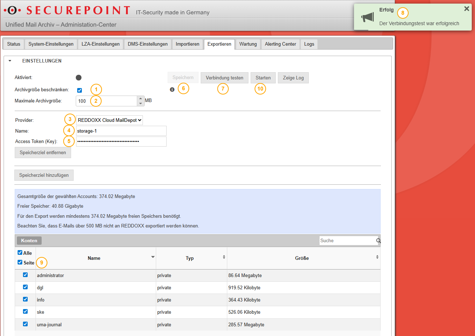Click the Starten button

(263, 78)
